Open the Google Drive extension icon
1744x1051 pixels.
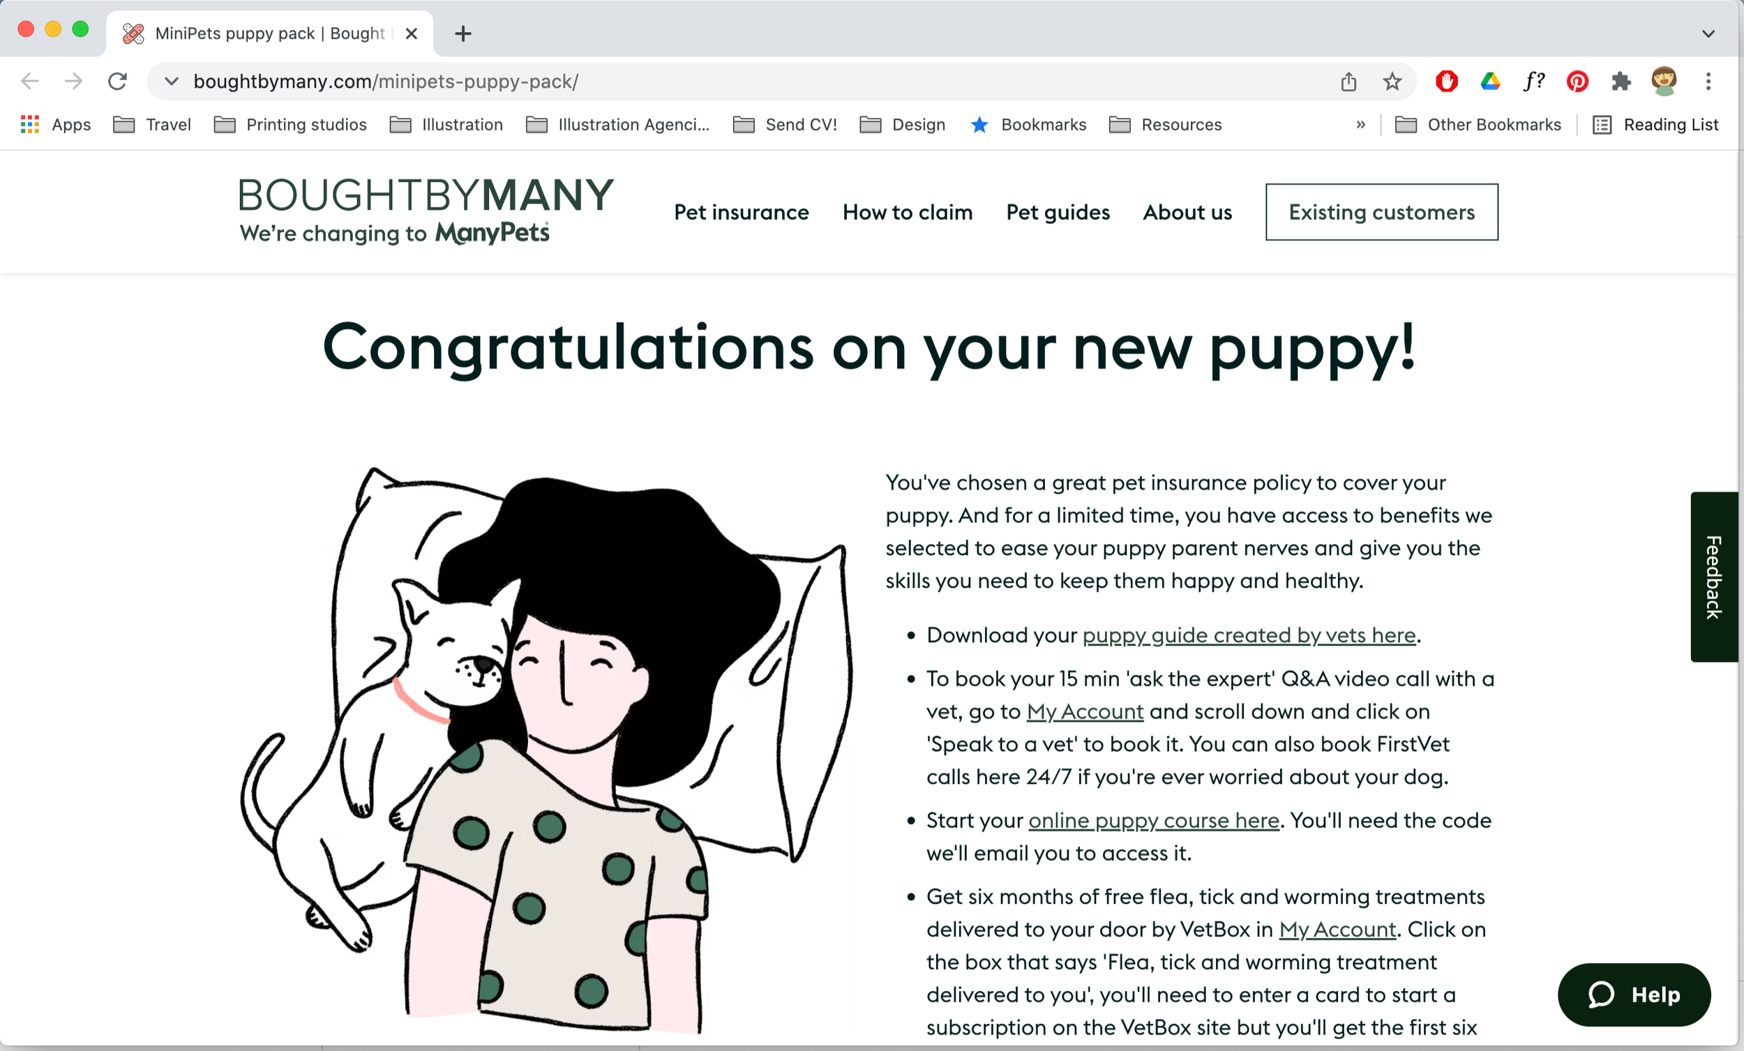point(1490,82)
